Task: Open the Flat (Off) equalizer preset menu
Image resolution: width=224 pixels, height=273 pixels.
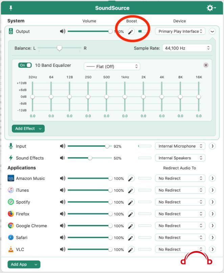Action: point(112,66)
